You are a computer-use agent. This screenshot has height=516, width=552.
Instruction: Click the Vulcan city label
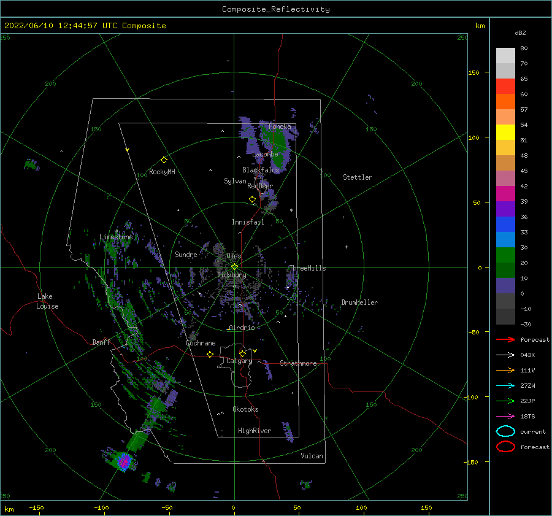point(312,456)
